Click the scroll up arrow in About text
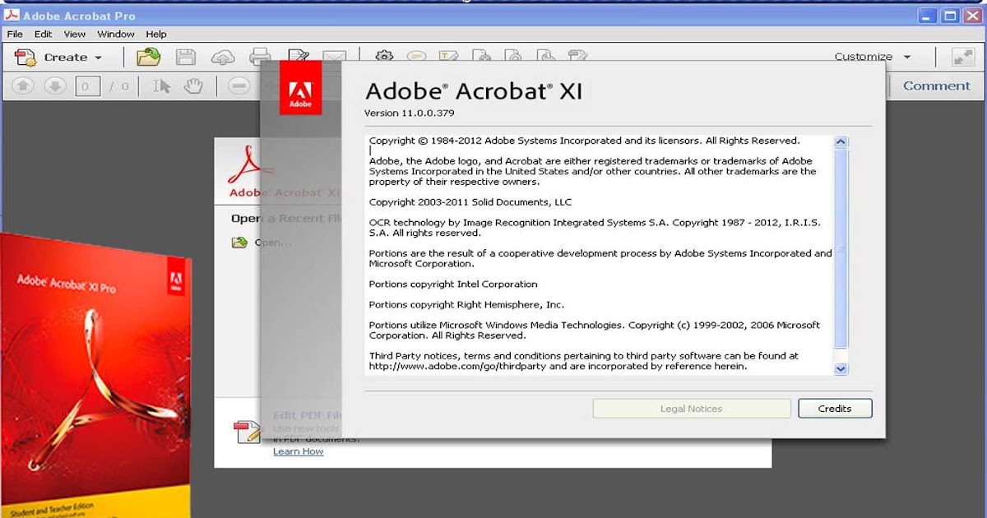Screen dimensions: 987x518 click(841, 141)
